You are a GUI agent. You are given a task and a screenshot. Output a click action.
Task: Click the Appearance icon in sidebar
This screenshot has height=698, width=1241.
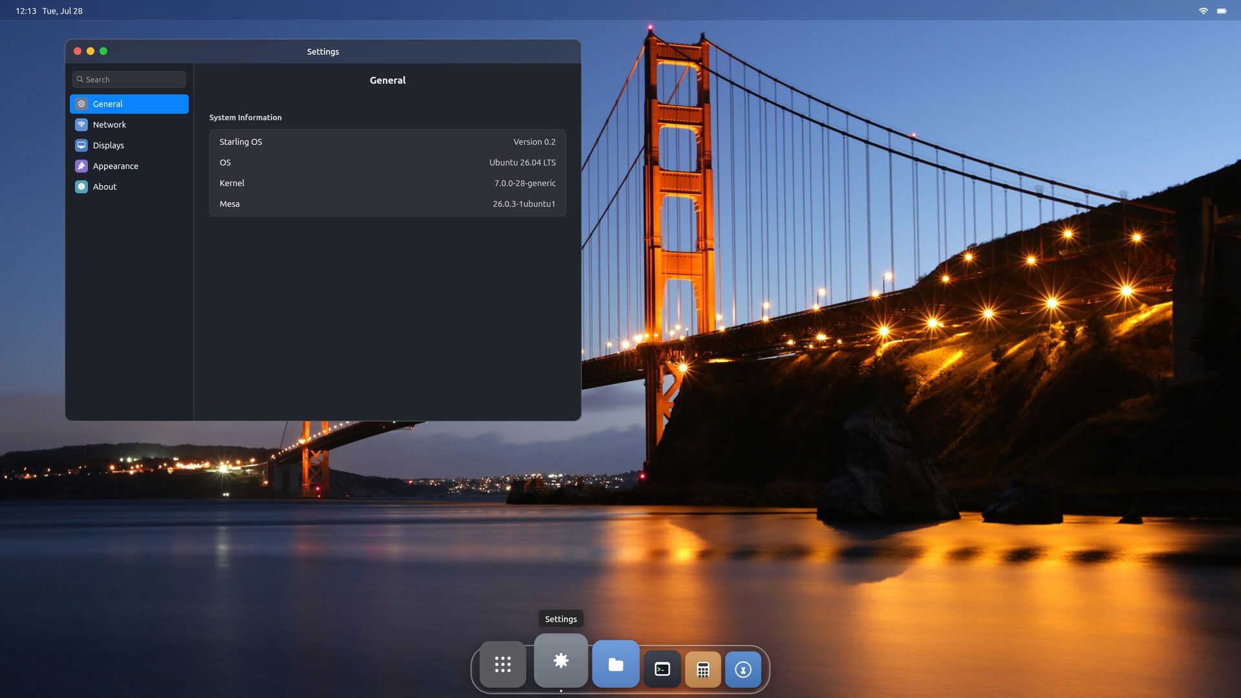coord(81,166)
